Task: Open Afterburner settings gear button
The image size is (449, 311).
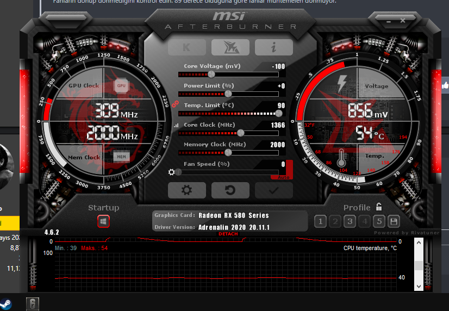Action: (x=186, y=190)
